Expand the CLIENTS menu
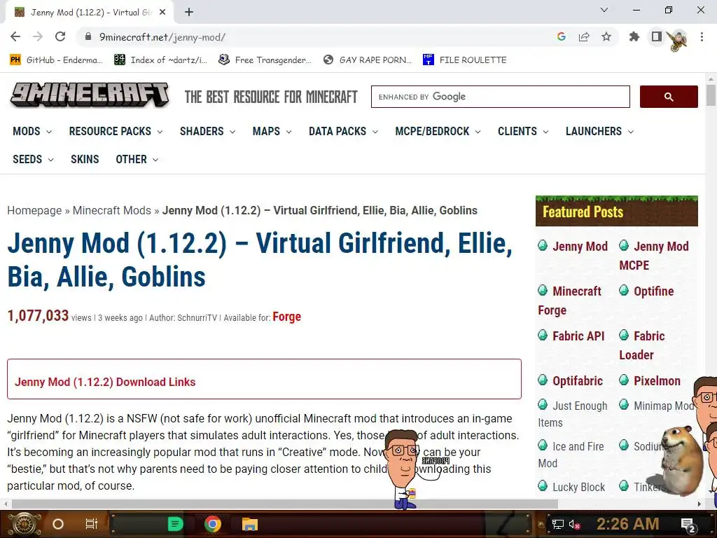Image resolution: width=717 pixels, height=538 pixels. (x=523, y=131)
